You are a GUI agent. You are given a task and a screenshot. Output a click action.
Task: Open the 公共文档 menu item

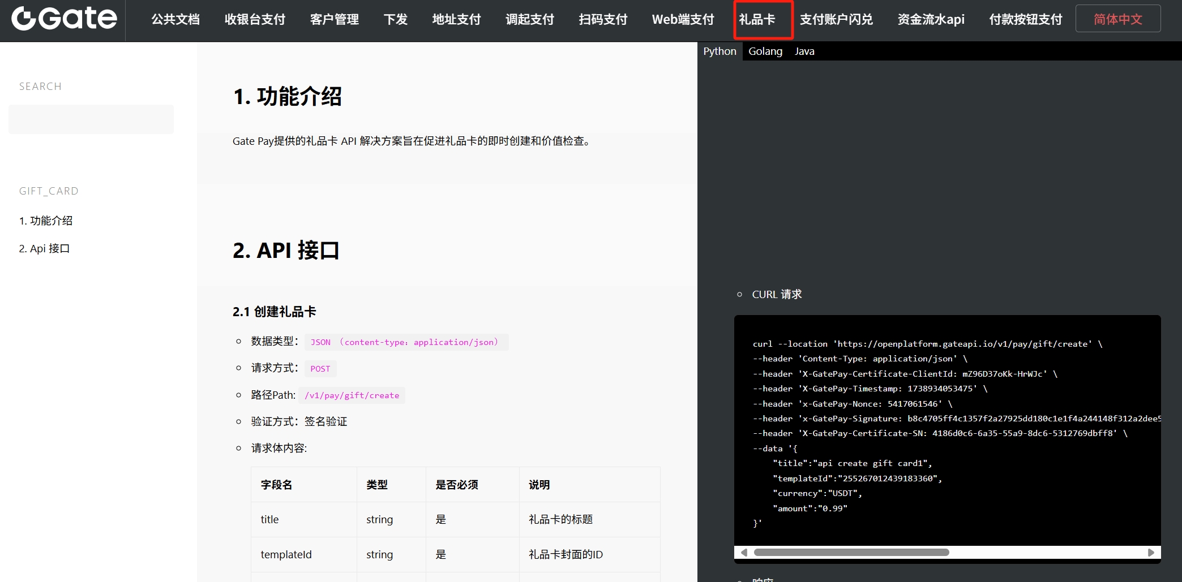[175, 20]
